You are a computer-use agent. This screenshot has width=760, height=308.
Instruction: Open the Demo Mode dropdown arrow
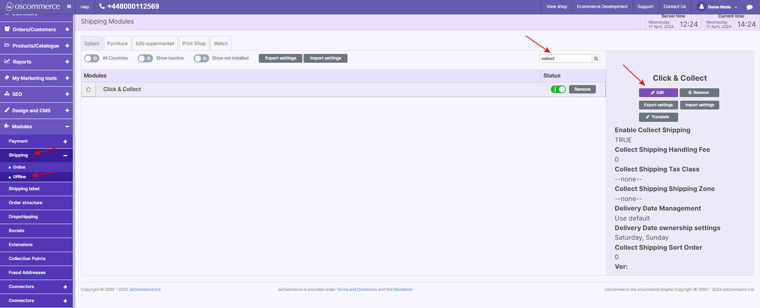click(736, 7)
